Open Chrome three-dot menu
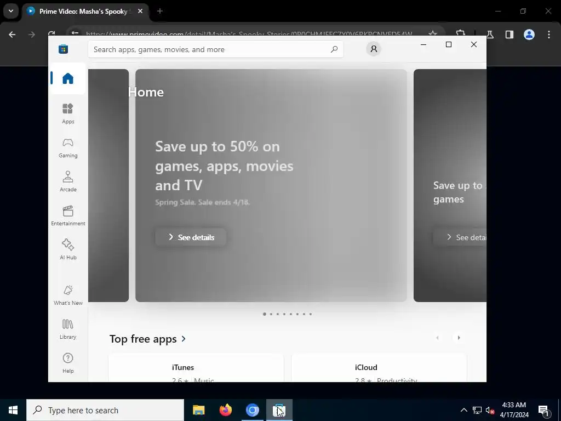Viewport: 561px width, 421px height. pos(549,35)
